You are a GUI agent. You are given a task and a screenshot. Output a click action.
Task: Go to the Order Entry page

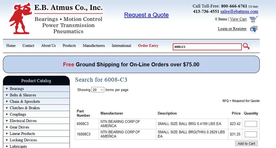pos(148,46)
